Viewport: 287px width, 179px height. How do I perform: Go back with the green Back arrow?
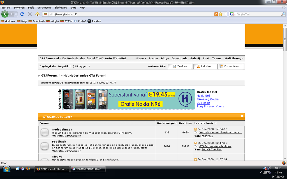click(x=5, y=14)
